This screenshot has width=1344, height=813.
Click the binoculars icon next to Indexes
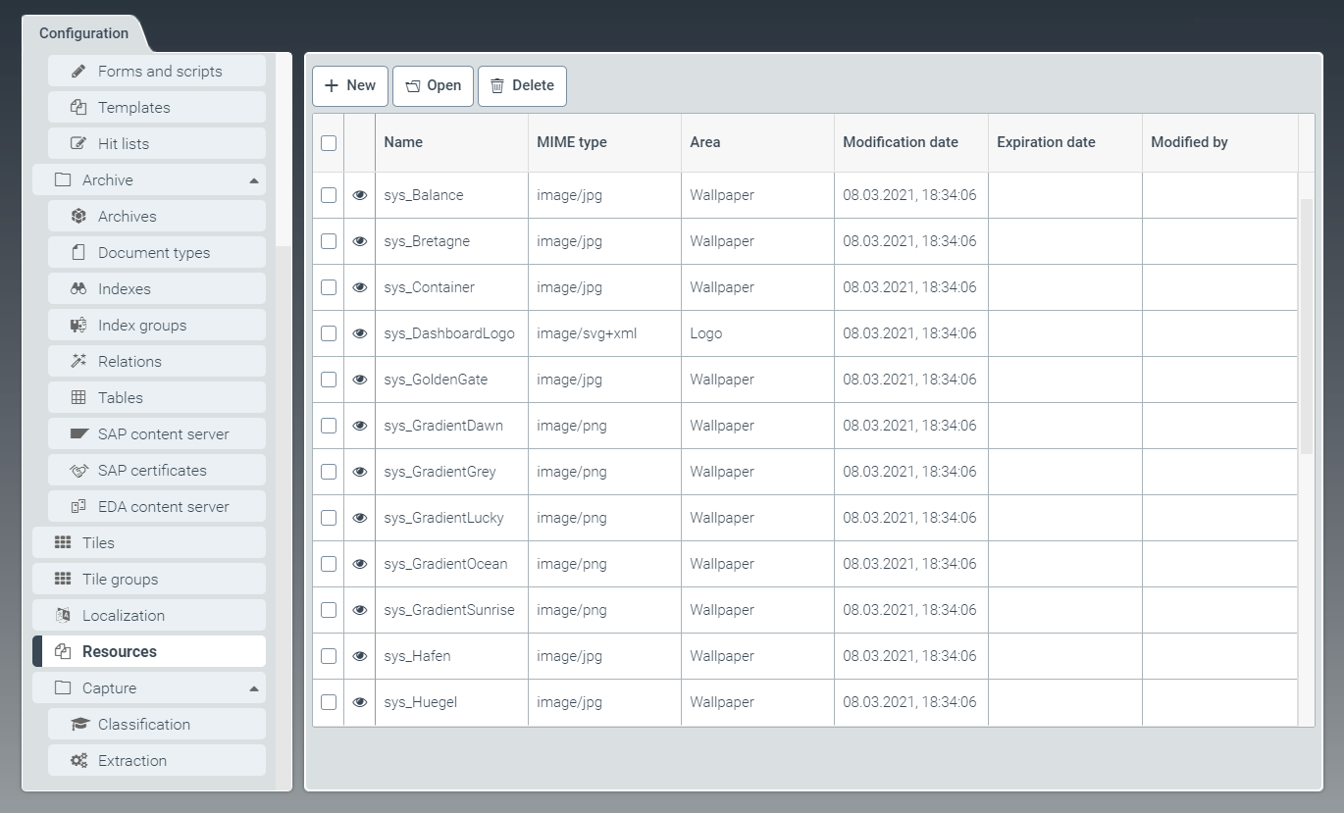(78, 289)
